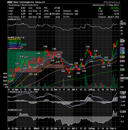The width and height of the screenshot is (128, 130).
Task: Click the yellow EMA(50) legend entry
Action: (15, 39)
